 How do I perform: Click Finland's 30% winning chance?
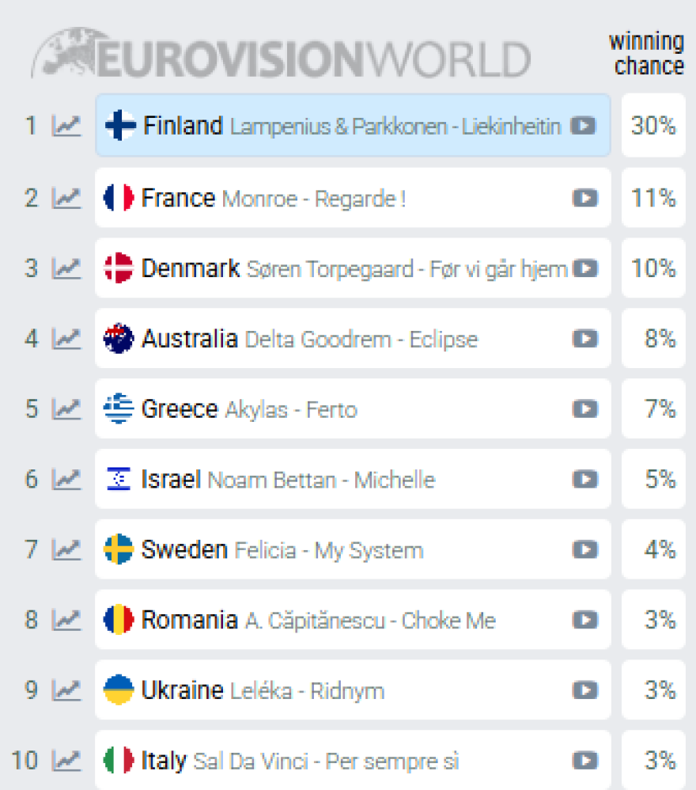[653, 126]
